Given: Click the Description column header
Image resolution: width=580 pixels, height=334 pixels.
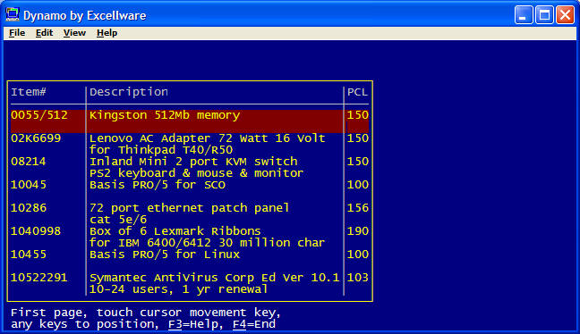Looking at the screenshot, I should (129, 92).
